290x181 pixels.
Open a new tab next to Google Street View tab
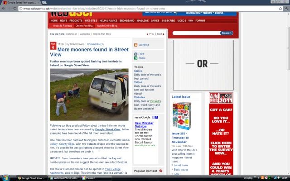point(44,3)
